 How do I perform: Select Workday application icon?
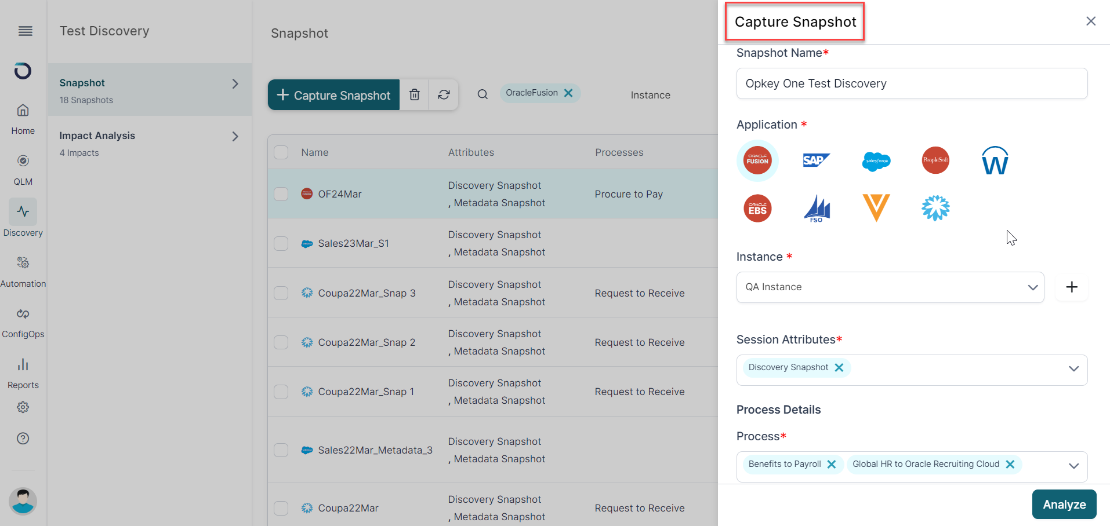coord(995,160)
